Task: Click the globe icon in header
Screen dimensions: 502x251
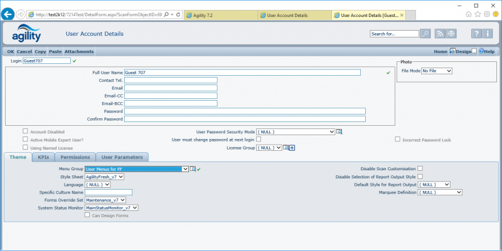Action: tap(451, 34)
